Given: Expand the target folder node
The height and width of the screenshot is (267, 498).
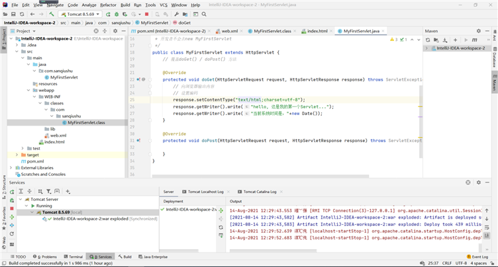Looking at the screenshot, I should point(17,155).
